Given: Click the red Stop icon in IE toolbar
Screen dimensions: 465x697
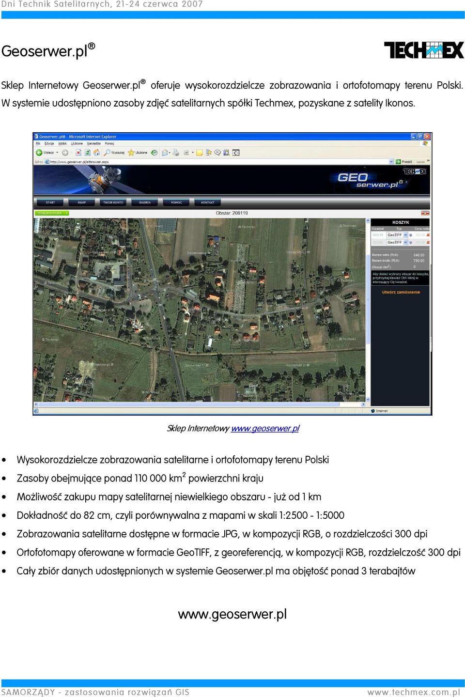Looking at the screenshot, I should [78, 153].
